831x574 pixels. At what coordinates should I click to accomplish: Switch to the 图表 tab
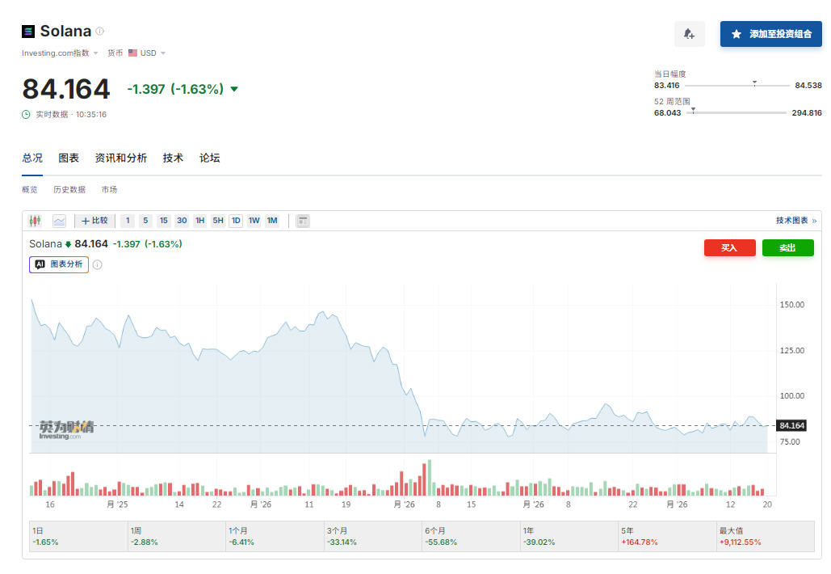pos(69,158)
